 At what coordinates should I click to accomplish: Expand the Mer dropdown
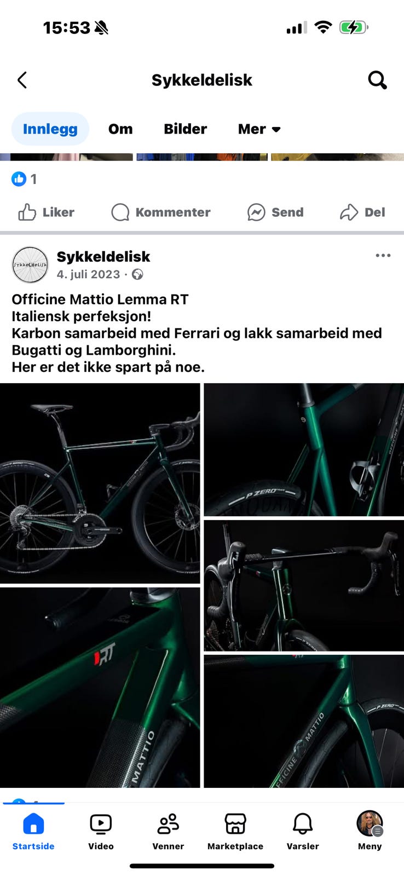click(x=259, y=129)
